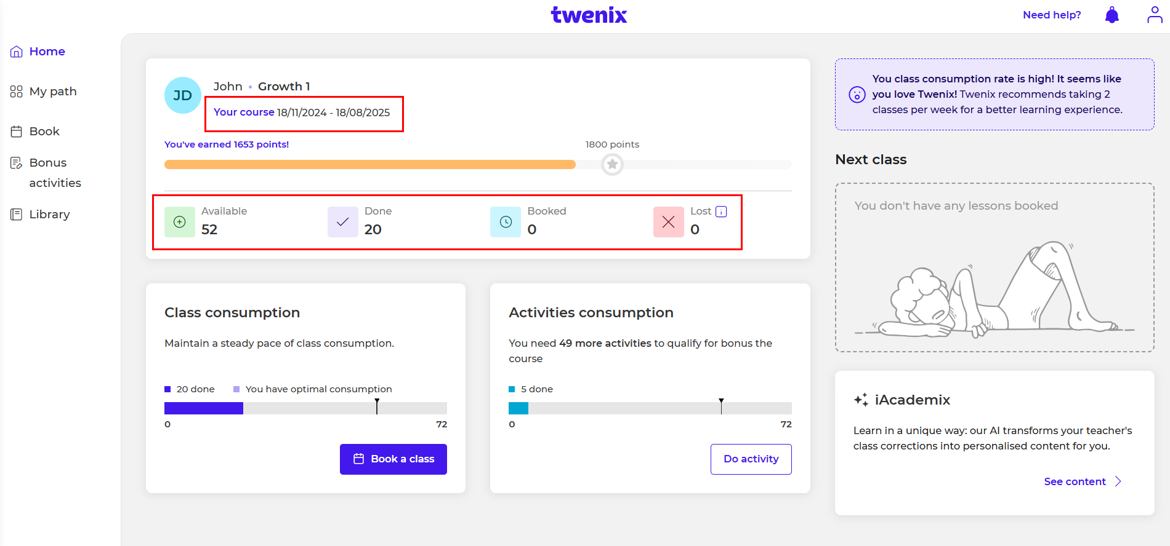The height and width of the screenshot is (546, 1170).
Task: Click the notification bell icon
Action: [x=1111, y=15]
